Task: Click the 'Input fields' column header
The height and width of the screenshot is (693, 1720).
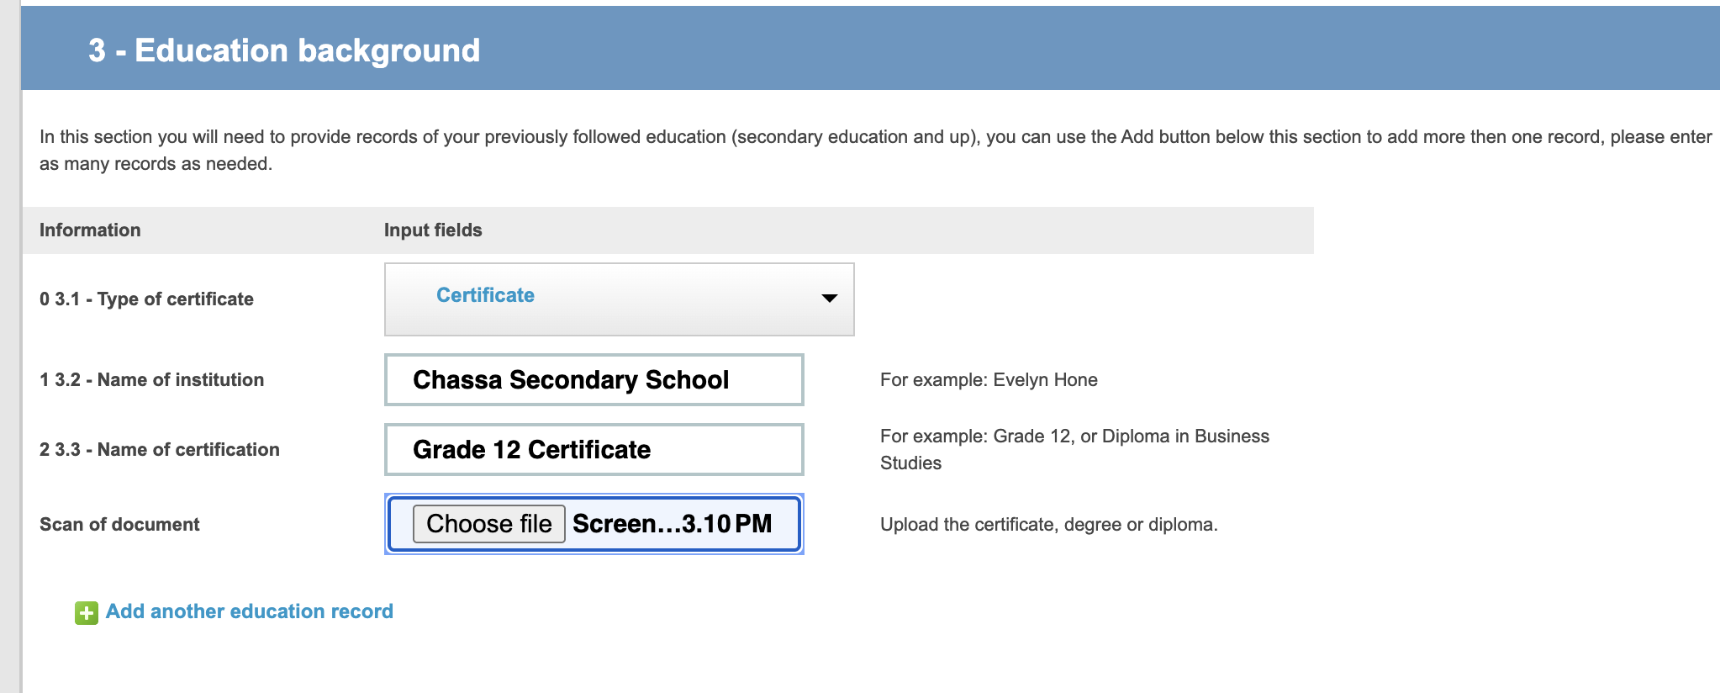Action: 433,230
